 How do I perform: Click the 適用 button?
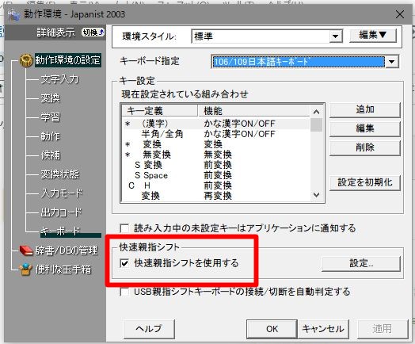click(x=382, y=329)
